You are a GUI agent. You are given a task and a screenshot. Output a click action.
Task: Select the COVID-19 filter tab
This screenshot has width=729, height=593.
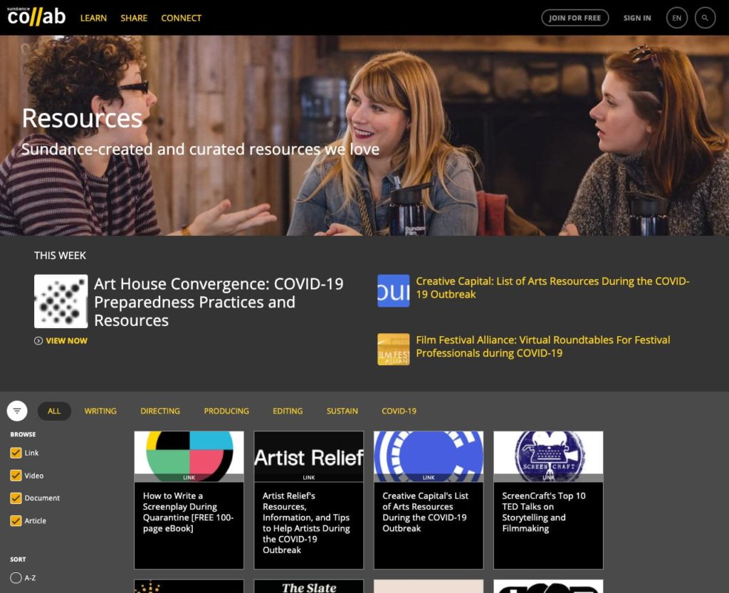pos(399,411)
